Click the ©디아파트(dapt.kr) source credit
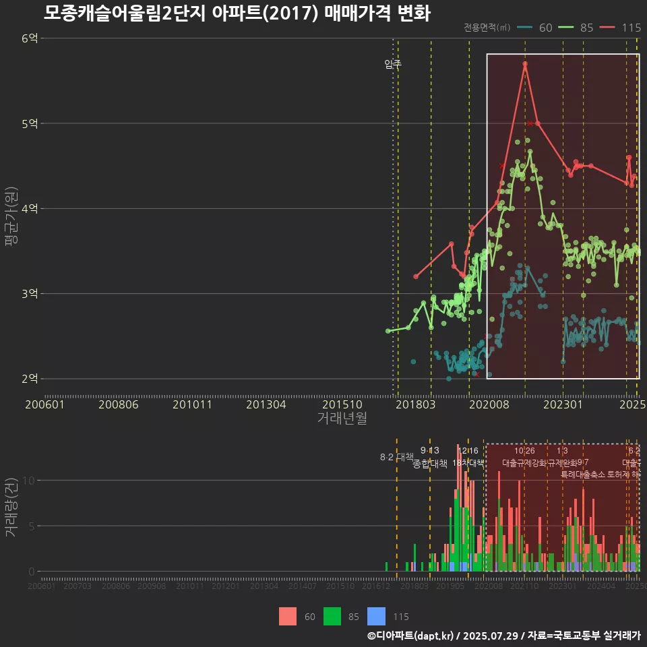This screenshot has height=647, width=647. click(x=410, y=636)
